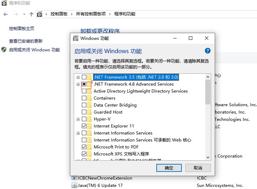257x189 pixels.
Task: Enable Data Center Bridging checkbox
Action: 84,105
